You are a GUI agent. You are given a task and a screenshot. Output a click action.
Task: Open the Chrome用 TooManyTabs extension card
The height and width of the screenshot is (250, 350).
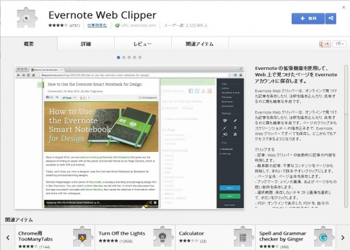55,238
